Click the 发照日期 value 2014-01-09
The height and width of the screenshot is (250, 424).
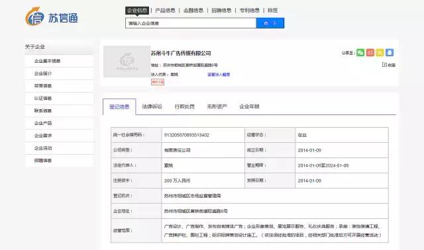point(309,181)
